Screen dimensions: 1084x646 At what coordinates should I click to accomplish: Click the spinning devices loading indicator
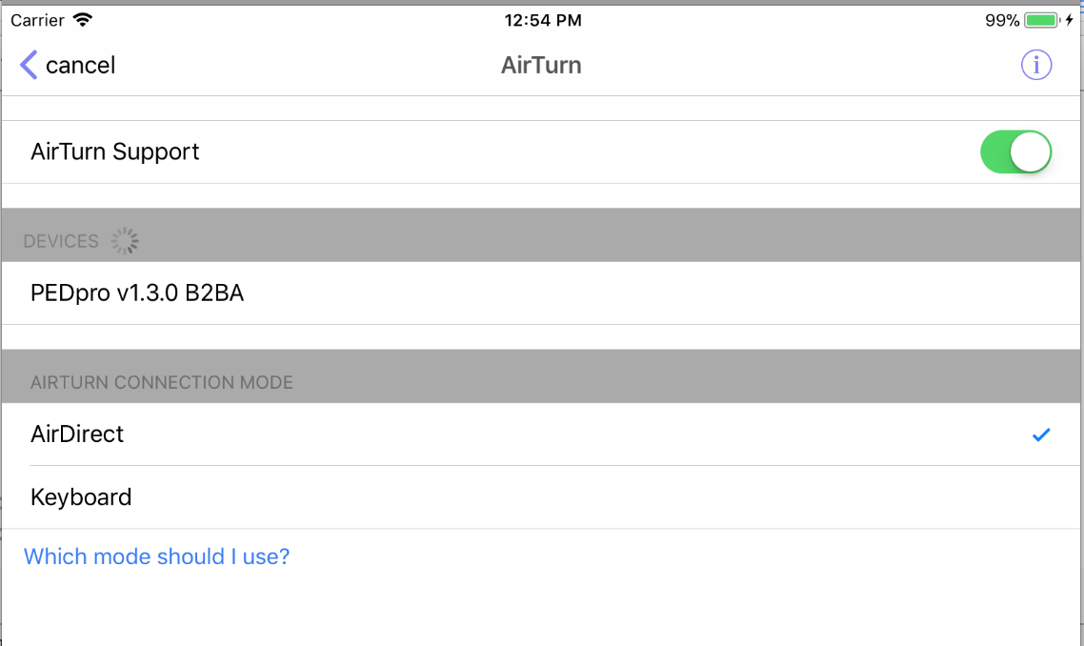click(125, 241)
